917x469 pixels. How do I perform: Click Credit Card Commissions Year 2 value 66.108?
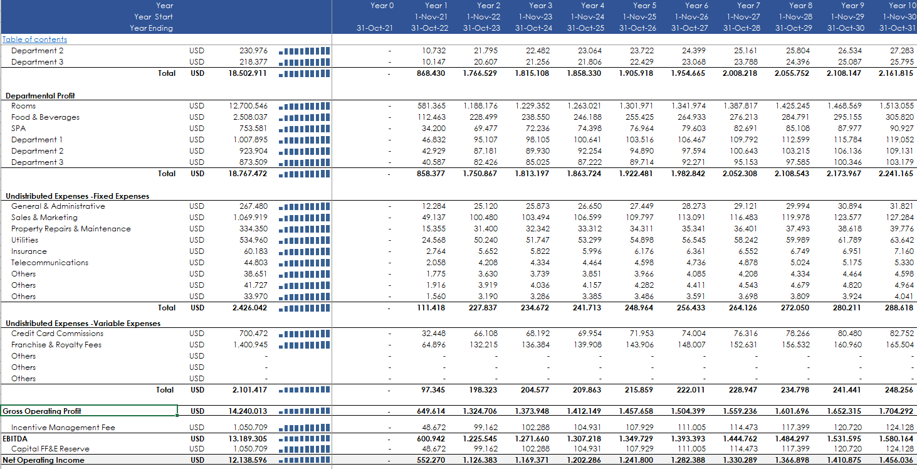pos(486,334)
